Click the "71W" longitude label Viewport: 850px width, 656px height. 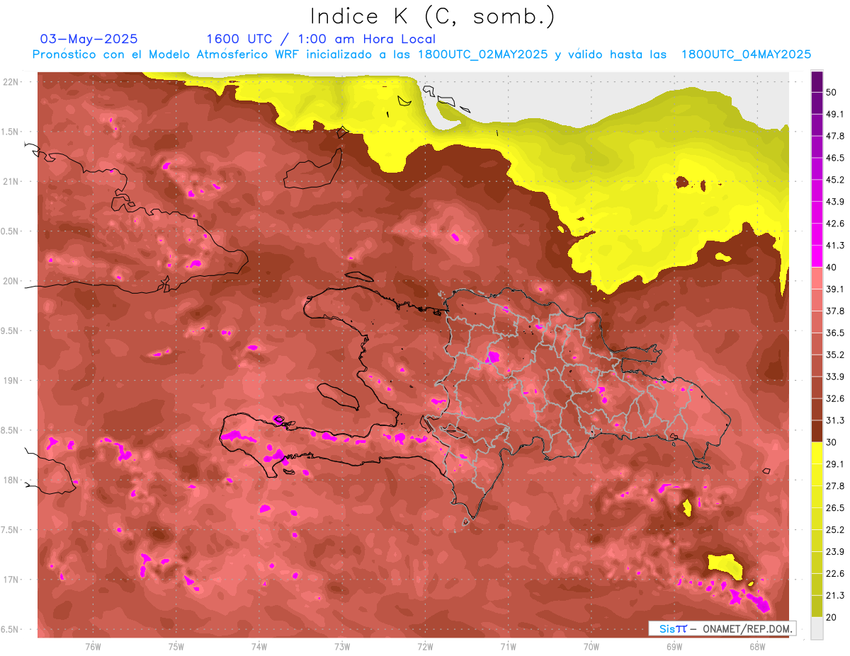[x=508, y=646]
